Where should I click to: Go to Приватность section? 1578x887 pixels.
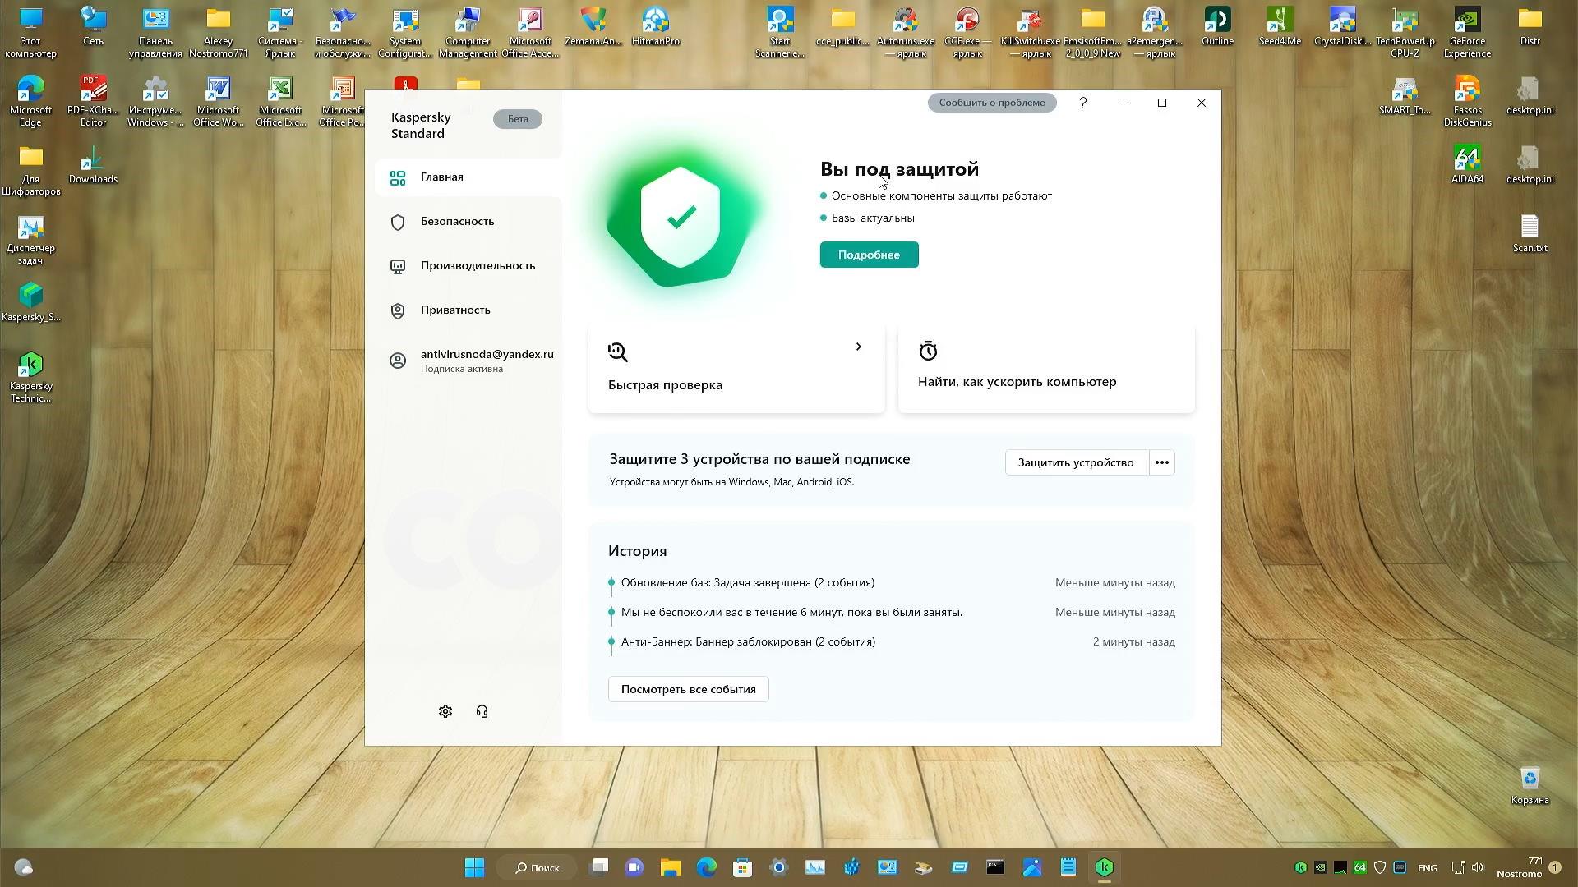(455, 310)
